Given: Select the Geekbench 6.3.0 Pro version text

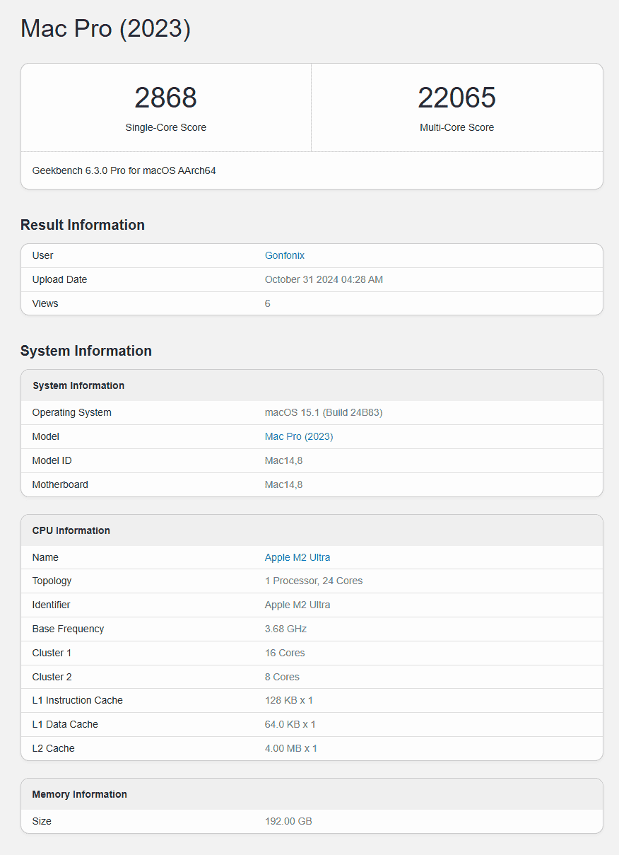Looking at the screenshot, I should click(x=124, y=170).
